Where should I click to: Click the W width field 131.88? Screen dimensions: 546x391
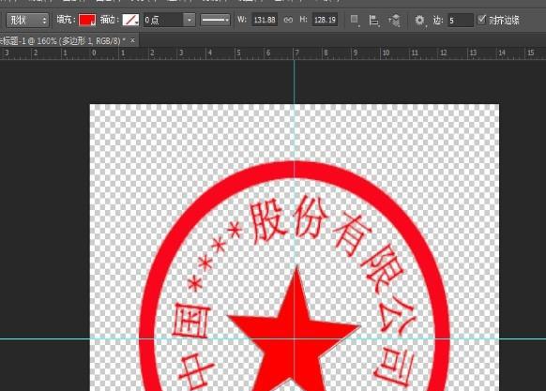265,20
